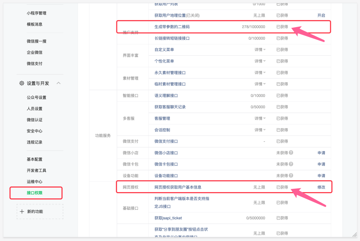Click help icon next to 设备功能接口 未获得
Image resolution: width=360 pixels, height=241 pixels.
tap(291, 176)
